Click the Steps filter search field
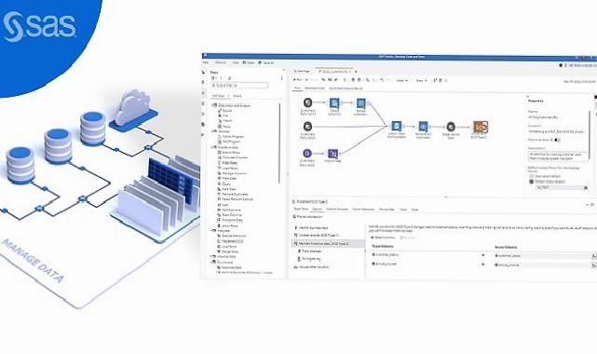597x354 pixels. [240, 86]
